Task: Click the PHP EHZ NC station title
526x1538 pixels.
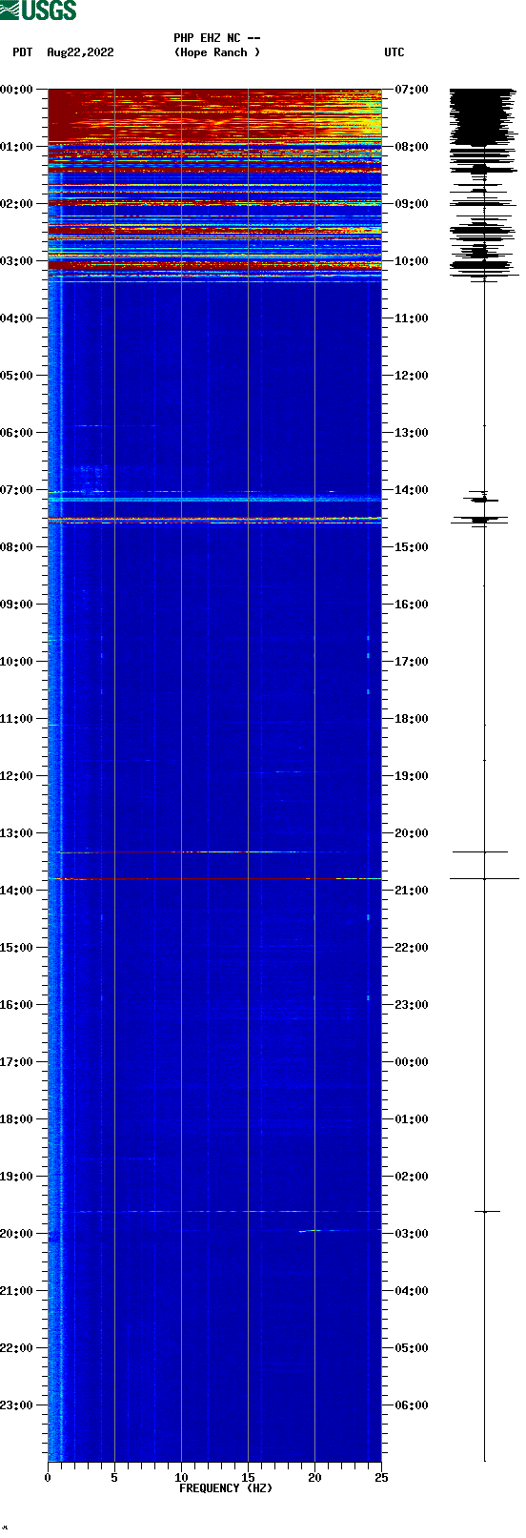Action: (217, 38)
